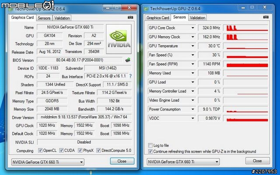Switch to Validation tab in left window
The height and width of the screenshot is (175, 280).
[x=62, y=18]
